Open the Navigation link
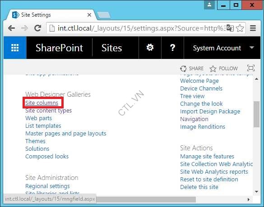 pos(194,119)
